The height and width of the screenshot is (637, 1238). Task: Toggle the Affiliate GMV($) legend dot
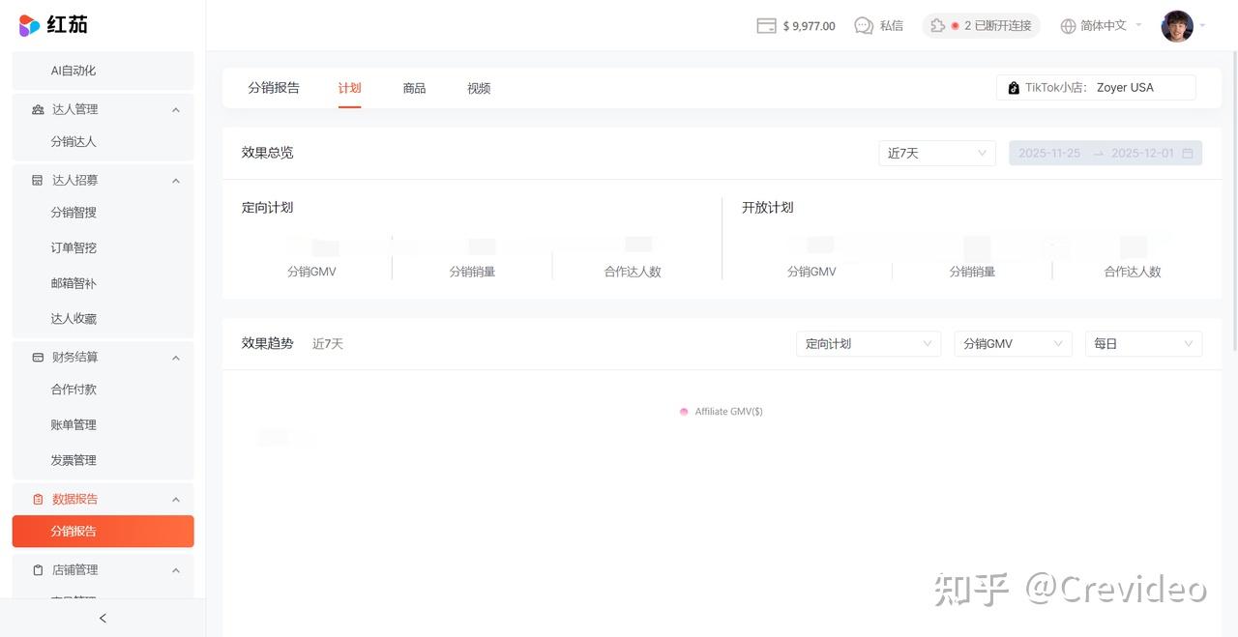pyautogui.click(x=684, y=412)
